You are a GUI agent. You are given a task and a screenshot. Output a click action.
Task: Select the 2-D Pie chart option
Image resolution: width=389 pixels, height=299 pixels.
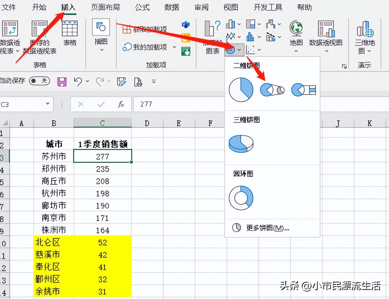coord(241,90)
